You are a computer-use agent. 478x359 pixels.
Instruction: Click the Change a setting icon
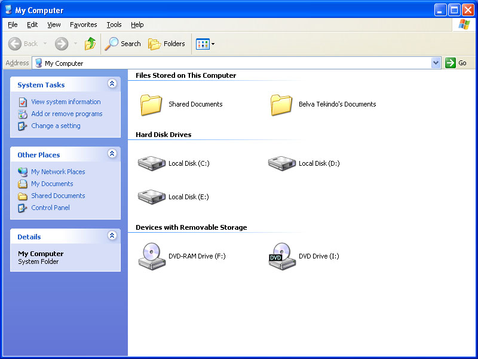coord(22,126)
